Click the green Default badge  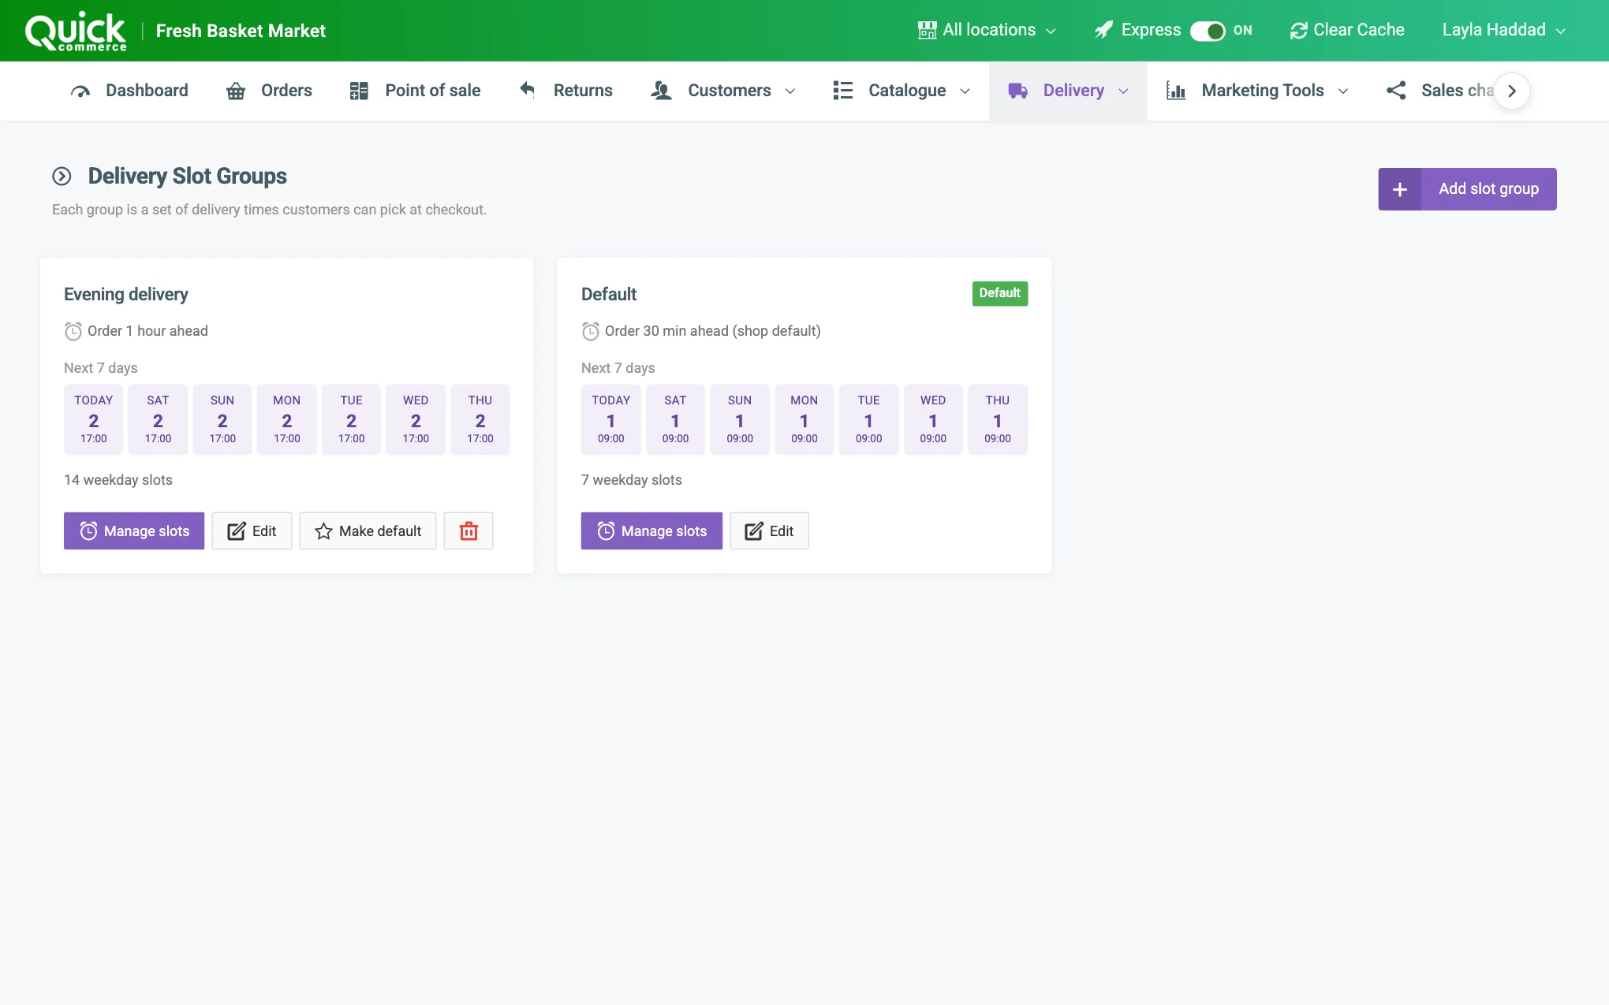tap(999, 293)
